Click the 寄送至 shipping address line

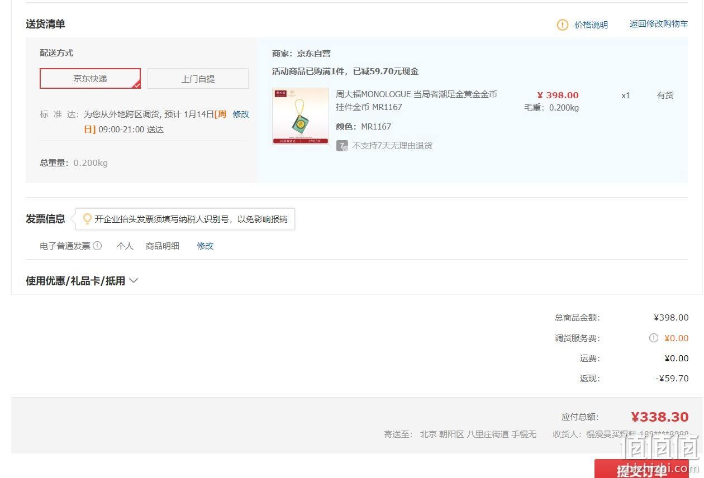(460, 434)
